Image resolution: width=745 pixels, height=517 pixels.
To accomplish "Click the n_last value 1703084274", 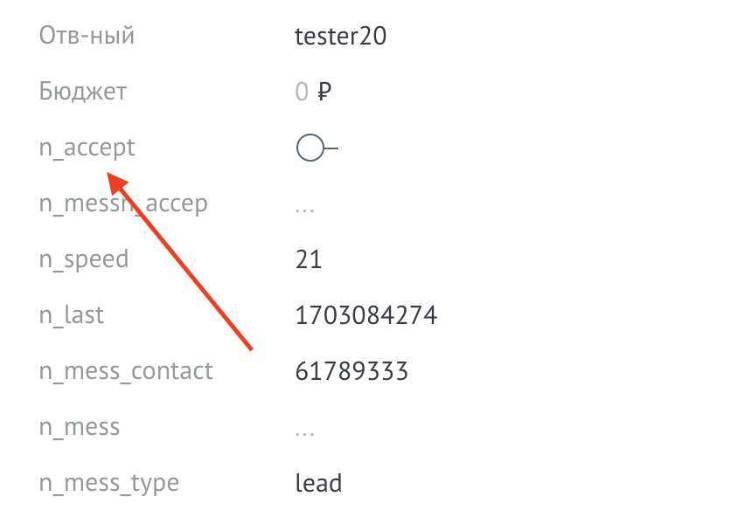I will 366,315.
